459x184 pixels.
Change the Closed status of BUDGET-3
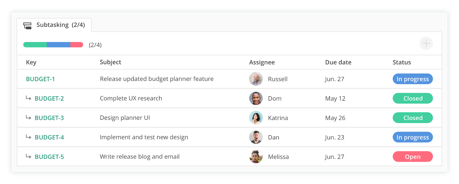click(413, 118)
